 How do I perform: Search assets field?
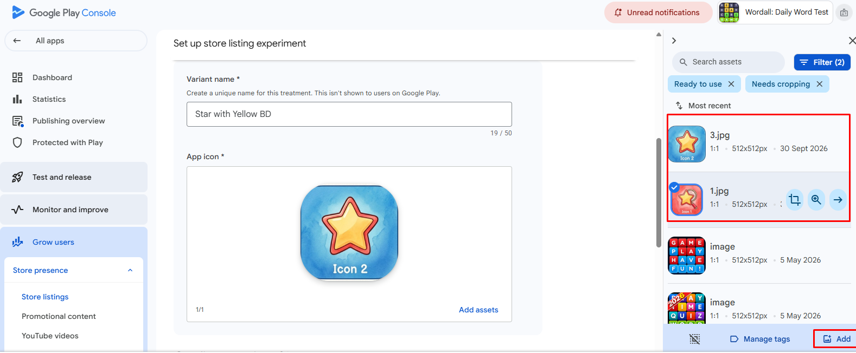coord(729,62)
